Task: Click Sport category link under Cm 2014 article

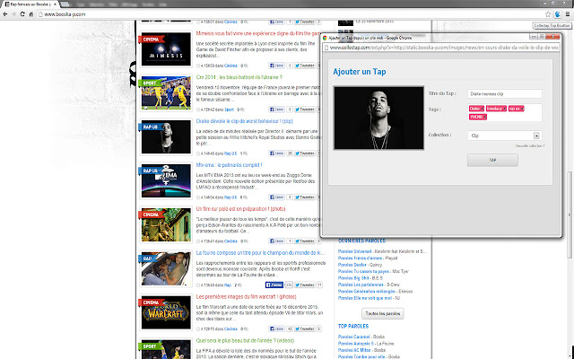Action: (x=230, y=109)
